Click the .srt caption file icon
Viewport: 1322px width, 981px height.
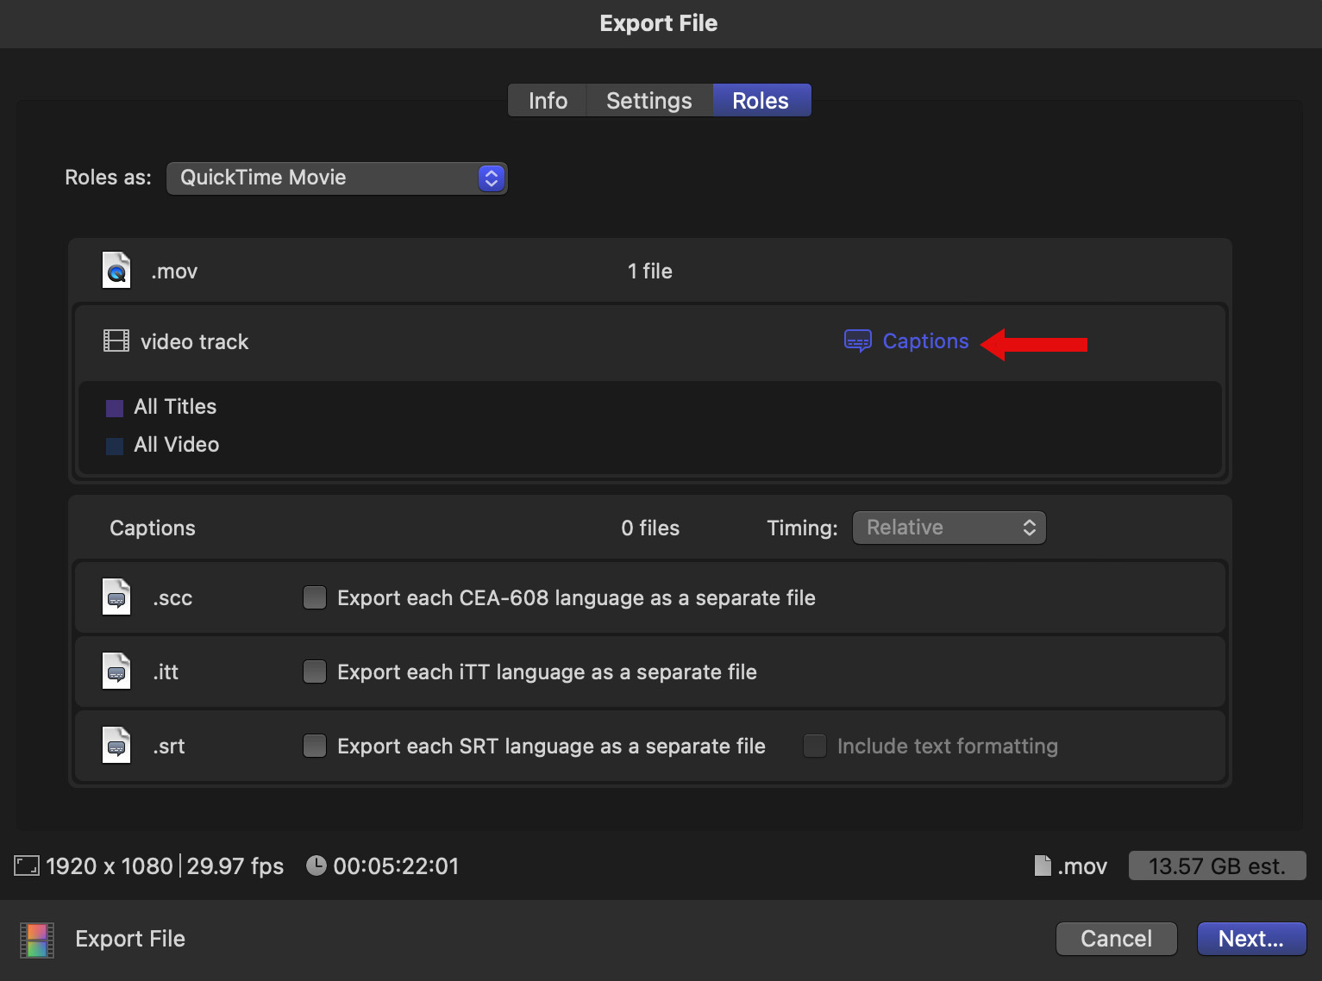tap(116, 746)
